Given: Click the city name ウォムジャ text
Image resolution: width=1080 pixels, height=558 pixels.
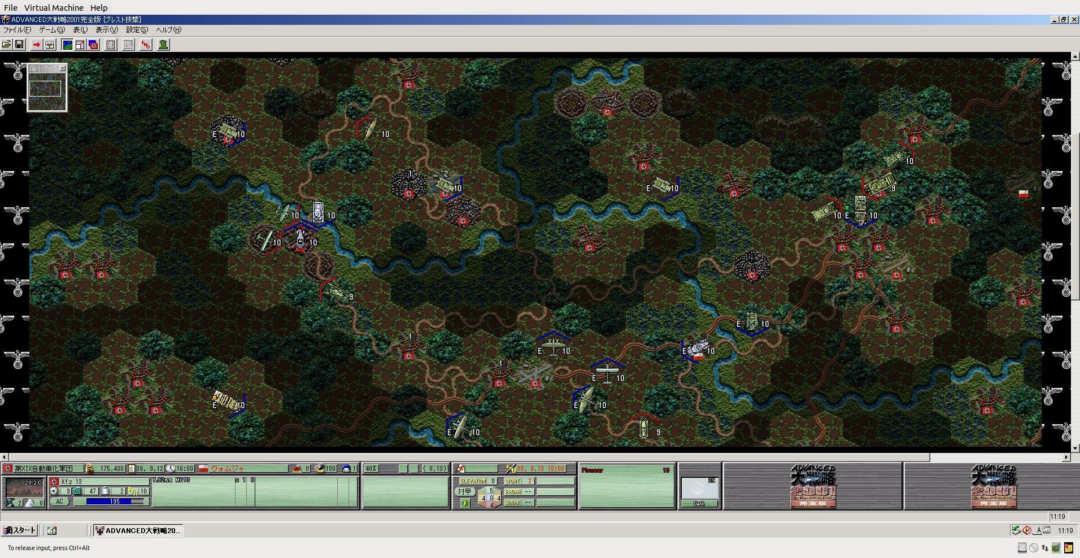Looking at the screenshot, I should point(228,468).
